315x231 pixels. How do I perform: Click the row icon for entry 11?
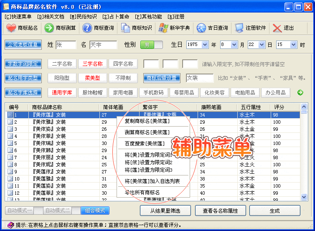point(10,185)
